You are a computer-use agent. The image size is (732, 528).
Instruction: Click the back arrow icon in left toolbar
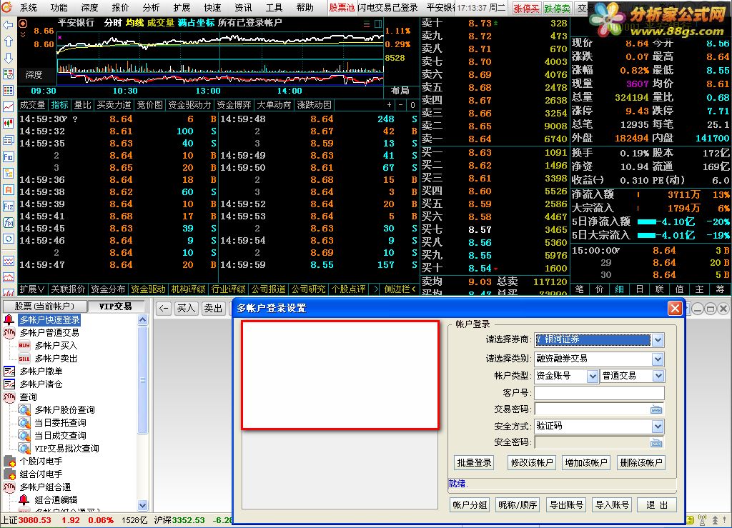tap(8, 25)
